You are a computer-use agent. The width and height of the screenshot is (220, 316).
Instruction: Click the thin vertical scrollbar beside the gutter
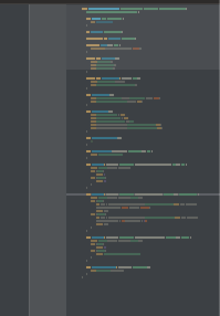click(29, 160)
